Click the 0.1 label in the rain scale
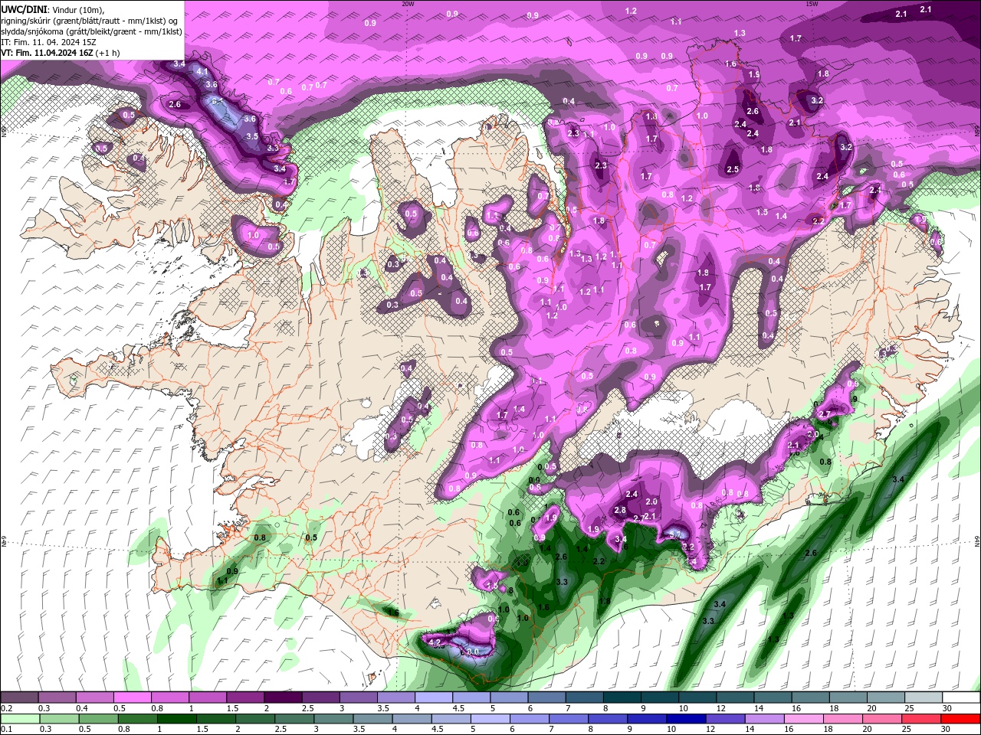 [x=7, y=729]
